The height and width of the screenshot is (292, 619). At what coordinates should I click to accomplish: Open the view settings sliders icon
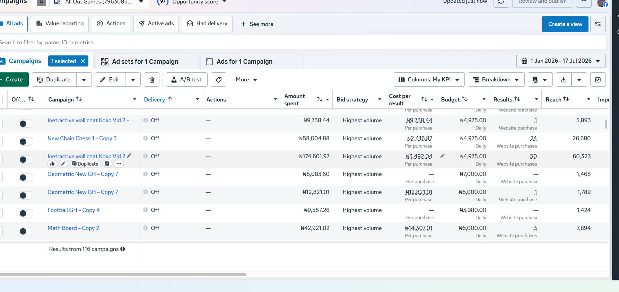(598, 24)
